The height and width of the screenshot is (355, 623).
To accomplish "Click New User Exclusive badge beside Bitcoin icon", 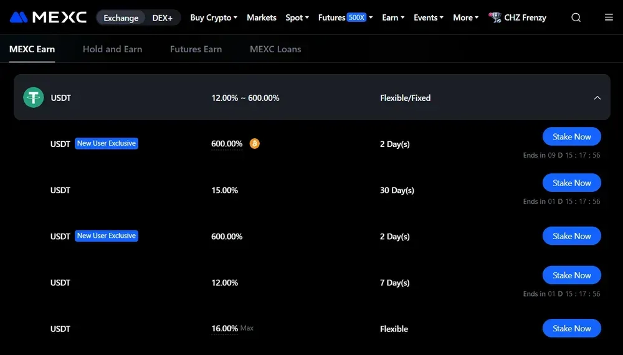I will point(107,143).
